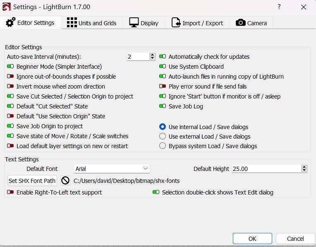Click the Editor Settings gear icon
The height and width of the screenshot is (247, 316).
coord(10,22)
